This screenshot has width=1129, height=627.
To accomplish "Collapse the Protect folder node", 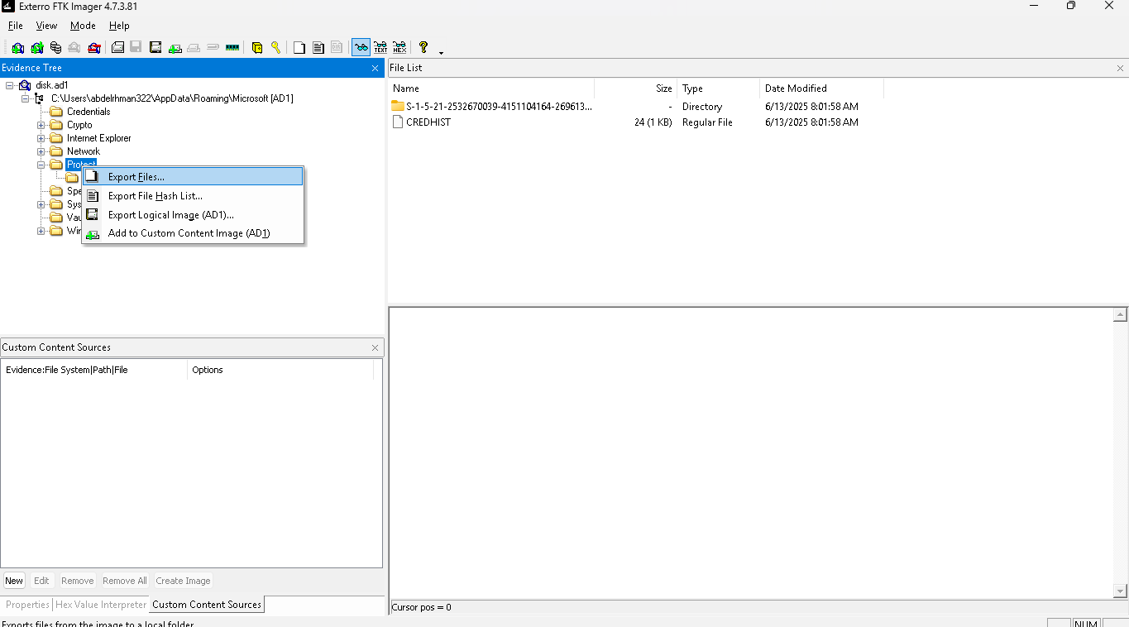I will pos(41,165).
